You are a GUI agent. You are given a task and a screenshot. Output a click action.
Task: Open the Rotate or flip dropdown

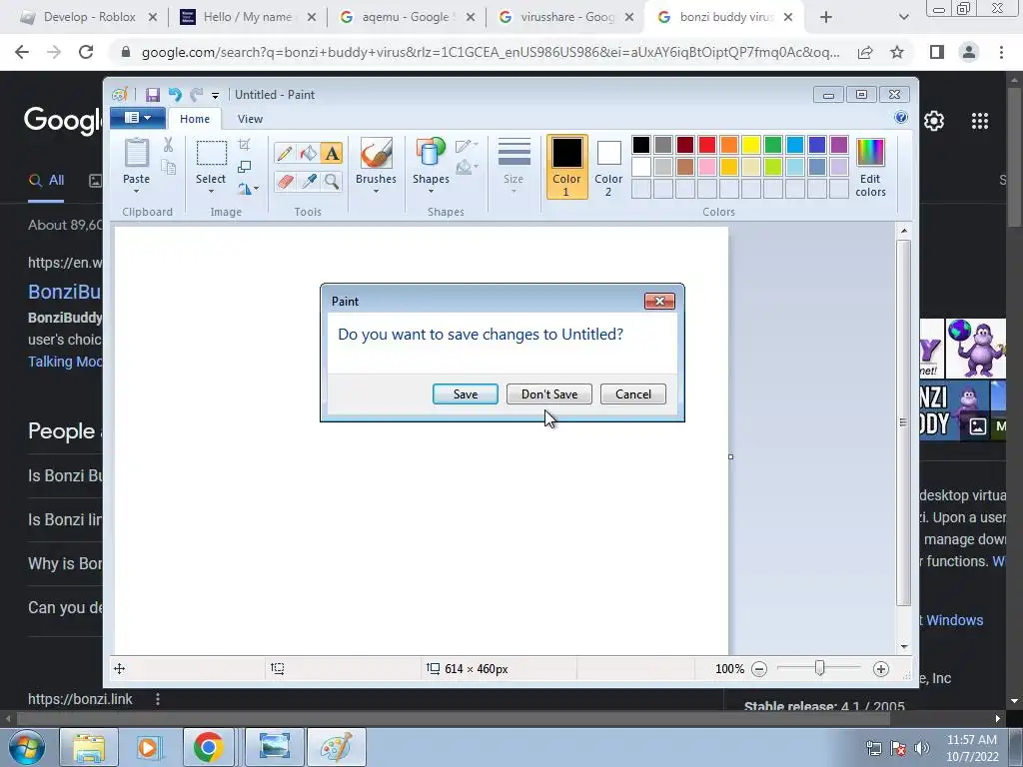coord(249,189)
